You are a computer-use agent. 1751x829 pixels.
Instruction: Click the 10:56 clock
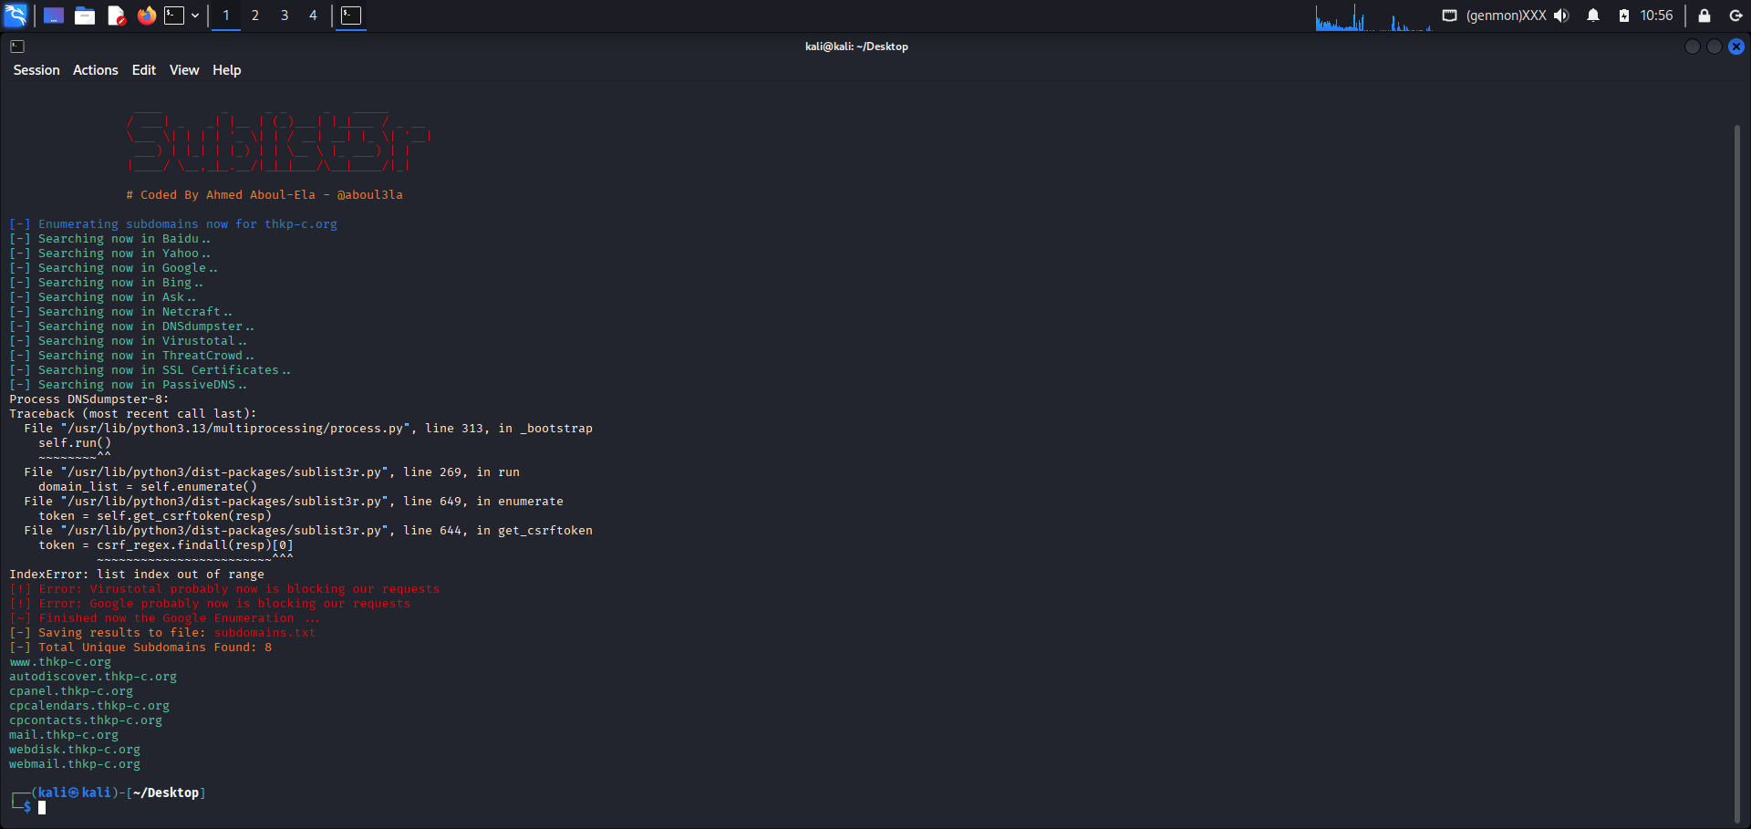[x=1656, y=16]
